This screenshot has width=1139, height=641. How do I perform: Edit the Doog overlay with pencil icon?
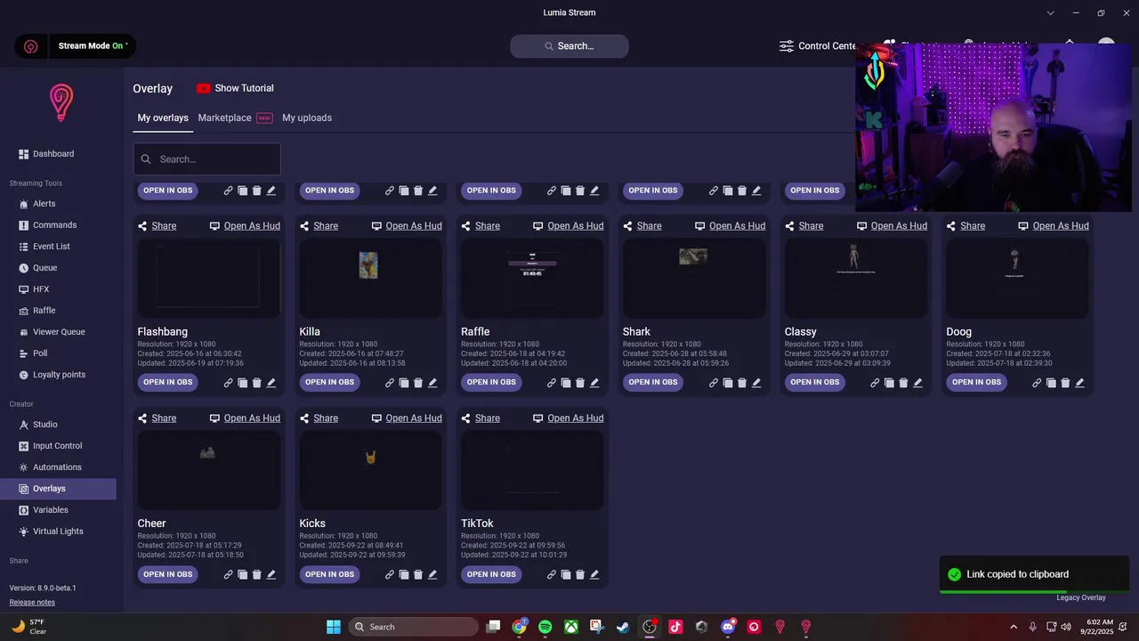click(1079, 383)
